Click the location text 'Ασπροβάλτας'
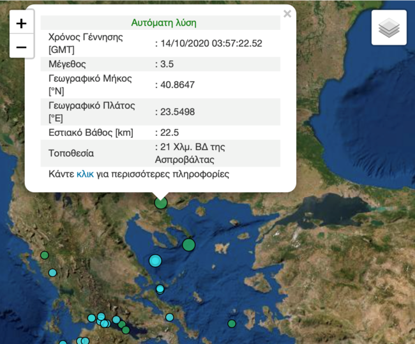This screenshot has width=415, height=344. point(184,159)
